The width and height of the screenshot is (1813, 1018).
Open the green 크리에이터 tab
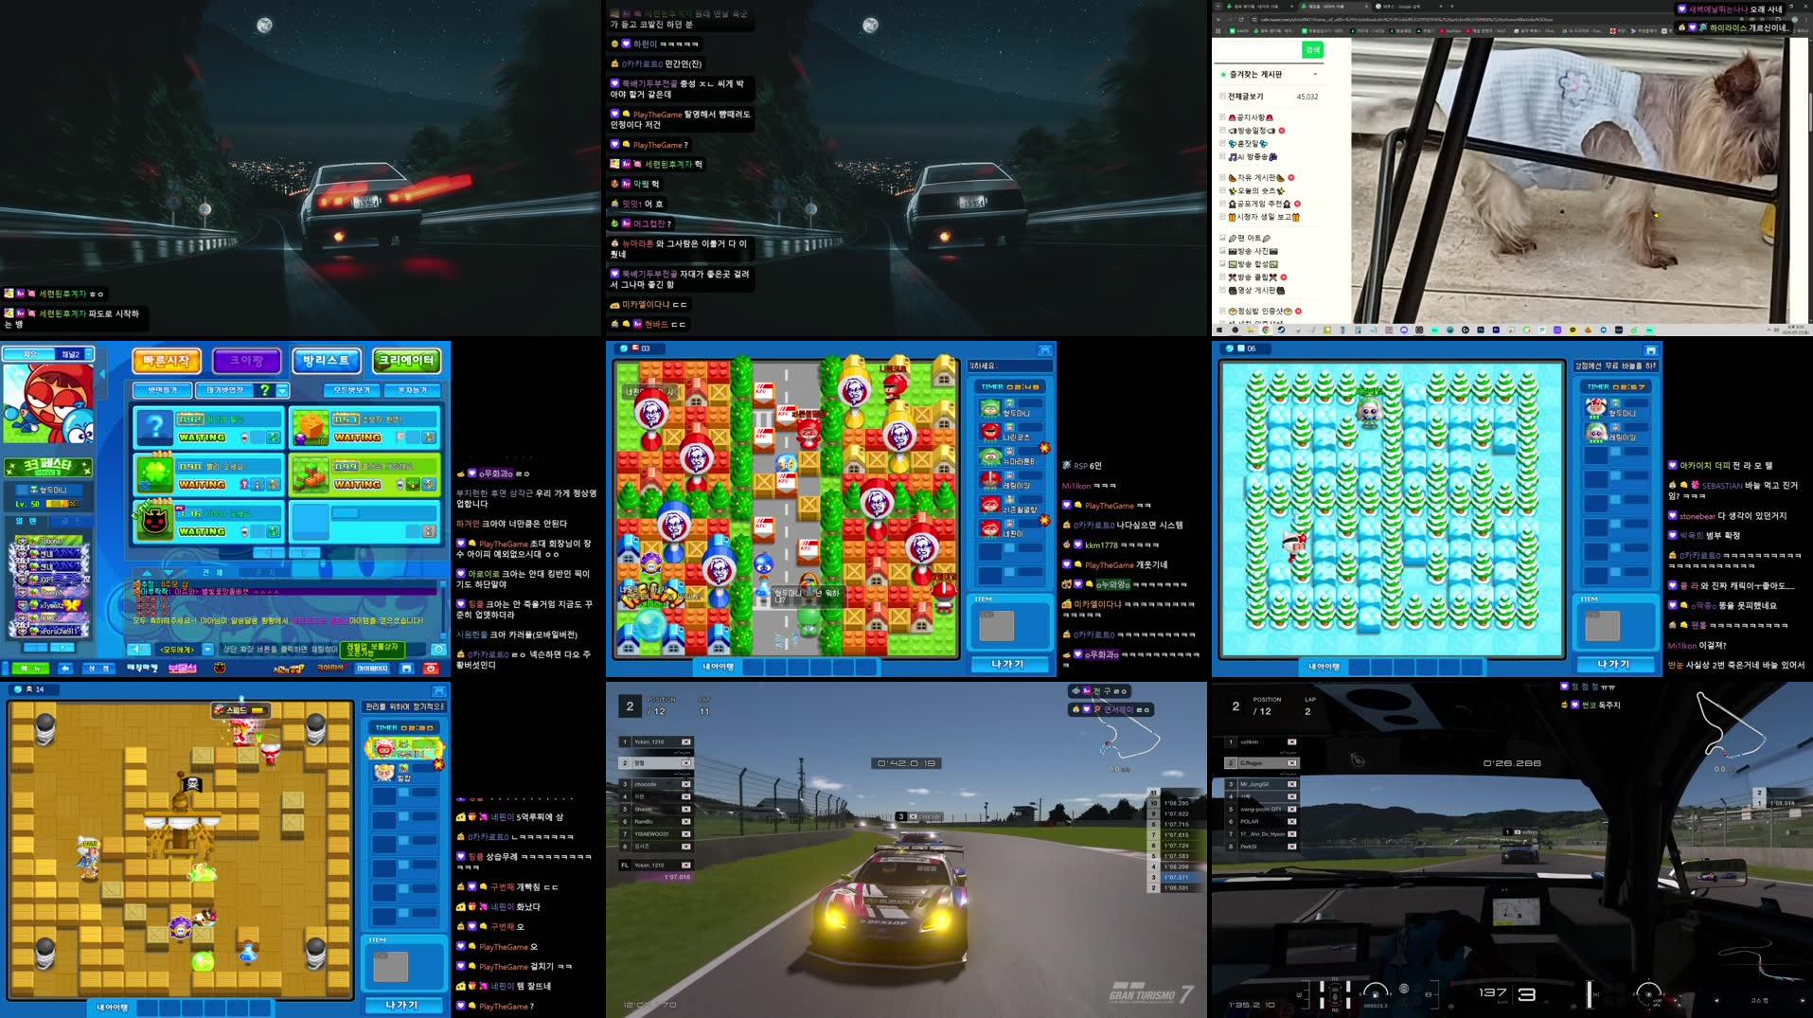point(406,361)
